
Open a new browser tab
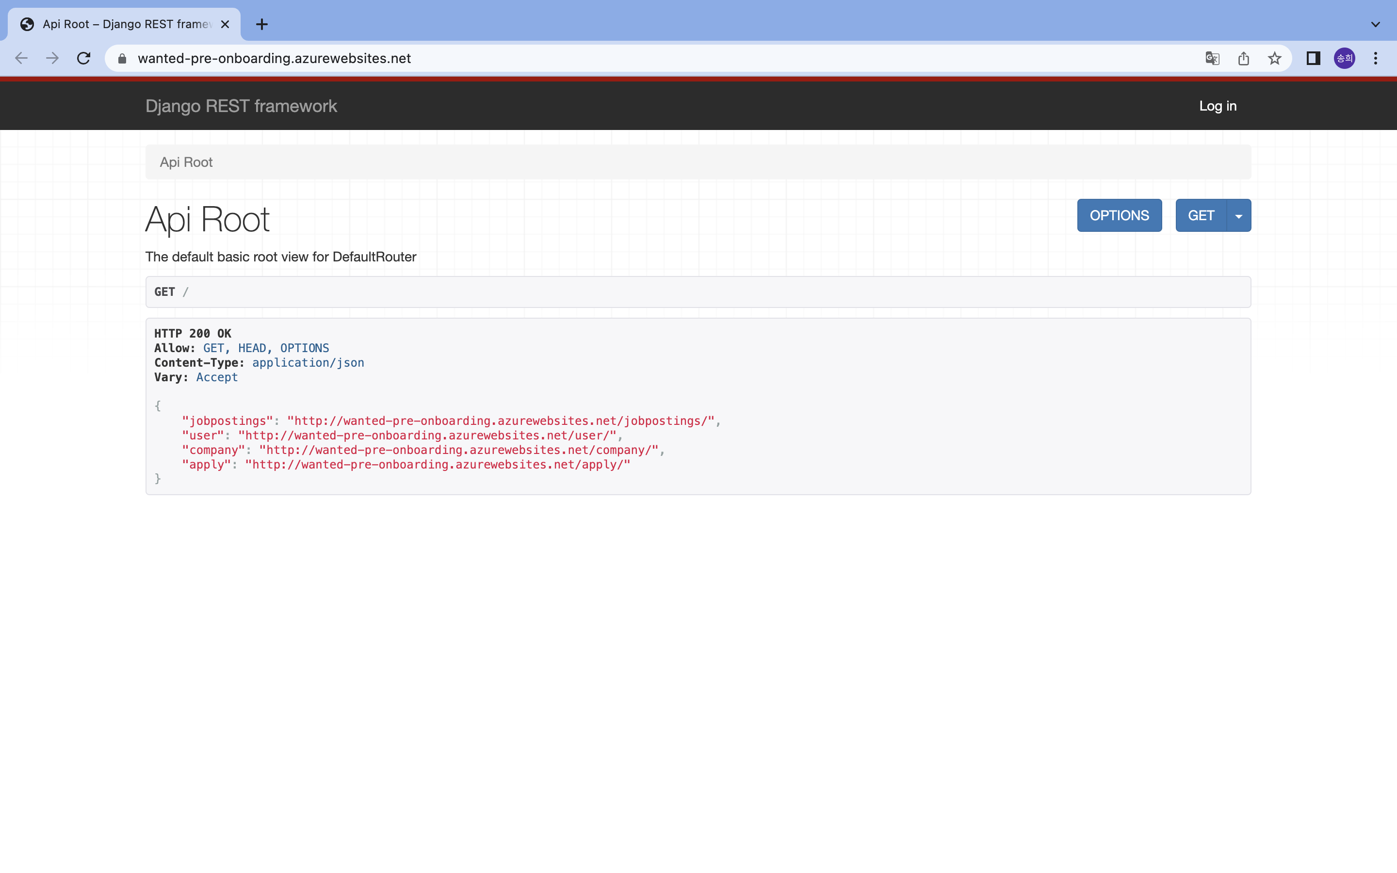click(262, 24)
